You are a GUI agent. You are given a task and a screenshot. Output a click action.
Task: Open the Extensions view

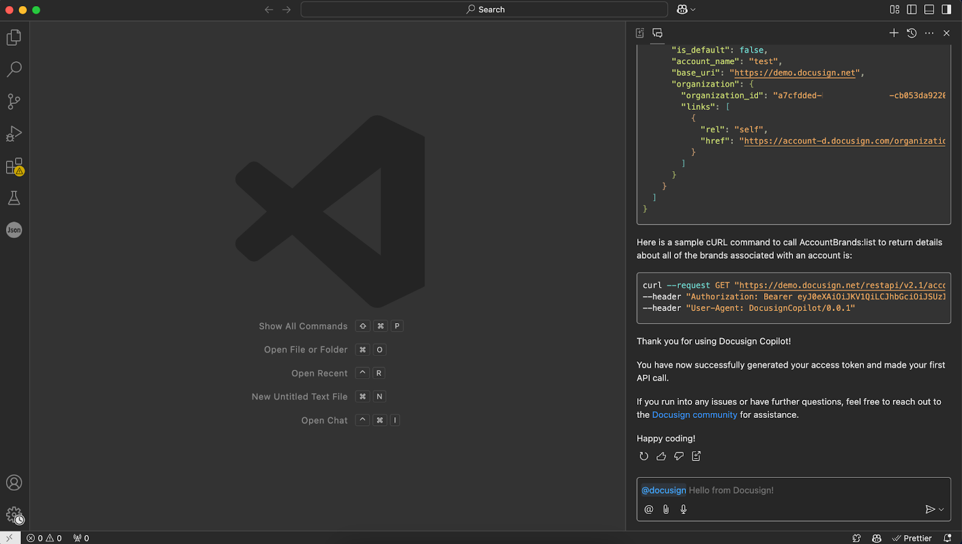pyautogui.click(x=14, y=166)
